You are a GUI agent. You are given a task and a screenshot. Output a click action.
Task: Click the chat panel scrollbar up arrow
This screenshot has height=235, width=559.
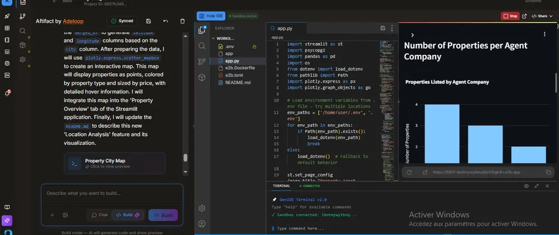186,35
